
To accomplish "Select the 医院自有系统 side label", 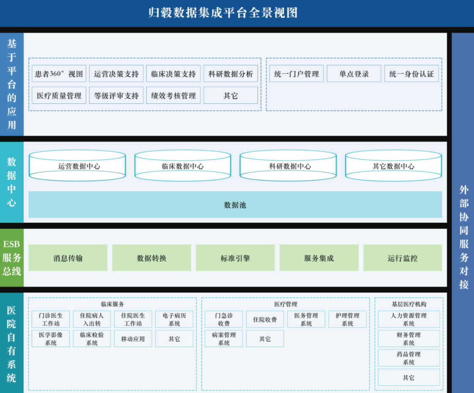I will tap(11, 343).
